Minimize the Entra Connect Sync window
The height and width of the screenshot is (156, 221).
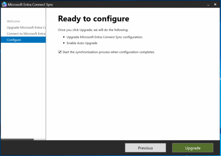point(208,5)
